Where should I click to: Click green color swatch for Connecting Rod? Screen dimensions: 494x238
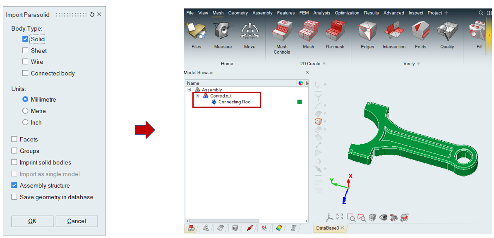pyautogui.click(x=300, y=102)
